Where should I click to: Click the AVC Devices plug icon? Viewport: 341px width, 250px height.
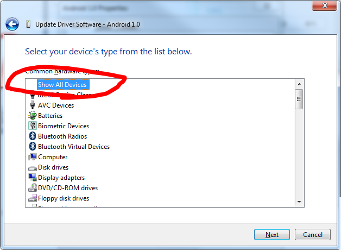(33, 105)
